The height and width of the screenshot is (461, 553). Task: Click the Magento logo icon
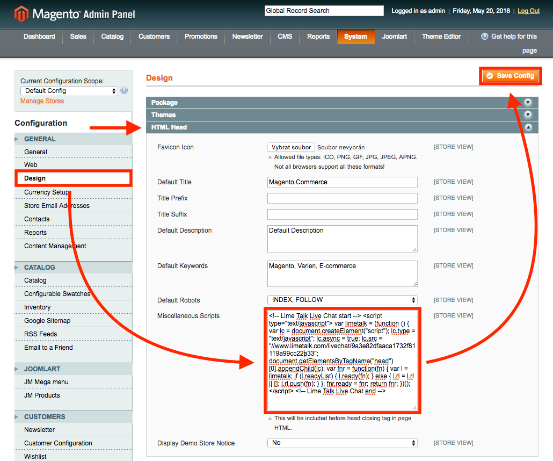21,14
